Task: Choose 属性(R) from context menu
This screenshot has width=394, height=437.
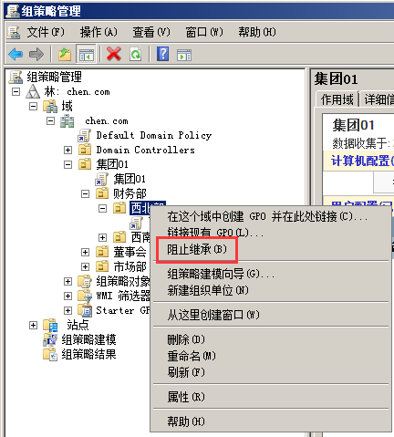Action: 186,397
